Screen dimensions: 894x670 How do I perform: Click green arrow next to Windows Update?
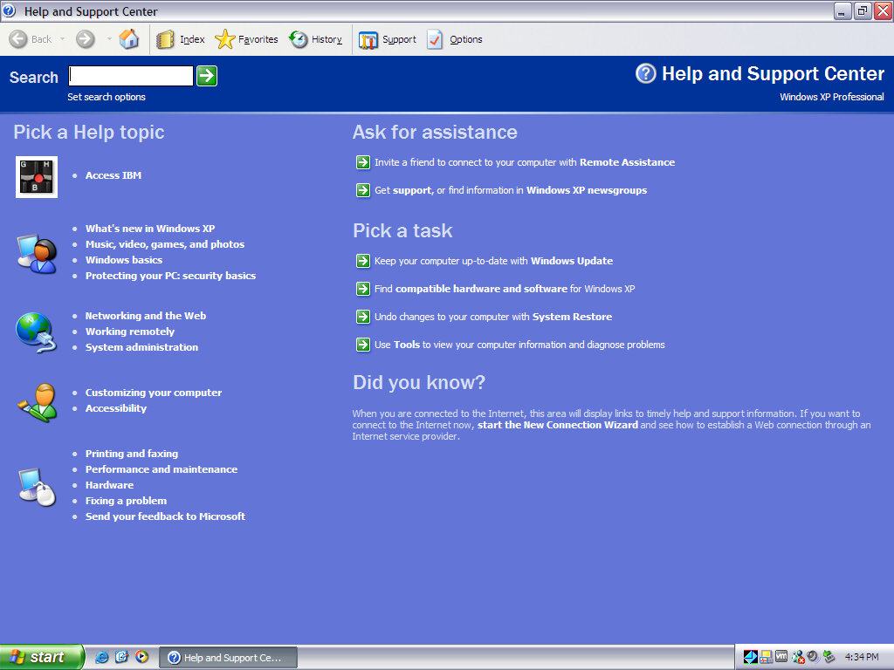(363, 261)
